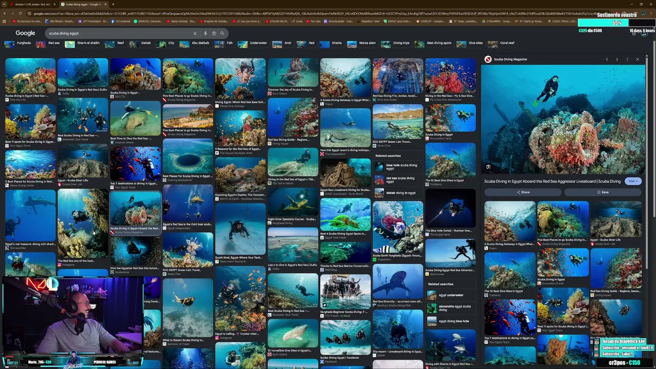Image resolution: width=656 pixels, height=369 pixels.
Task: Click the Google logo
Action: tap(25, 33)
